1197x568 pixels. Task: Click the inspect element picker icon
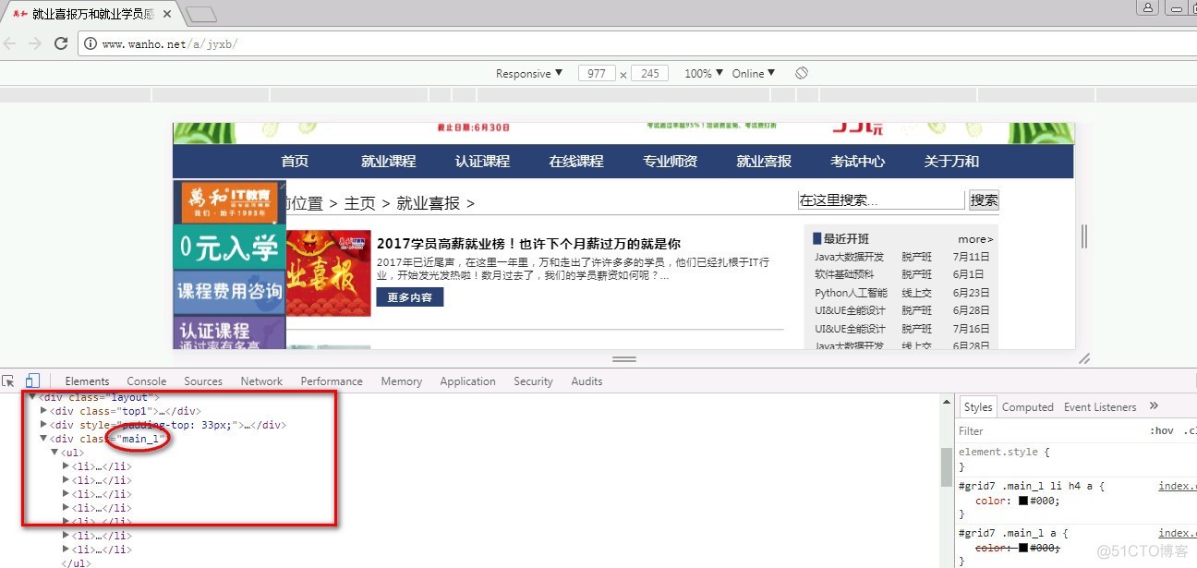pyautogui.click(x=9, y=381)
